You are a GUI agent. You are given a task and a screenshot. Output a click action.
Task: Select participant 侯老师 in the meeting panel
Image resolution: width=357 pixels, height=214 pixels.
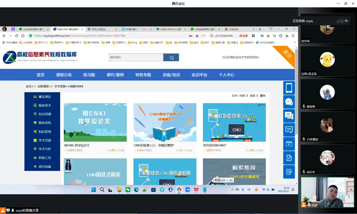(328, 94)
